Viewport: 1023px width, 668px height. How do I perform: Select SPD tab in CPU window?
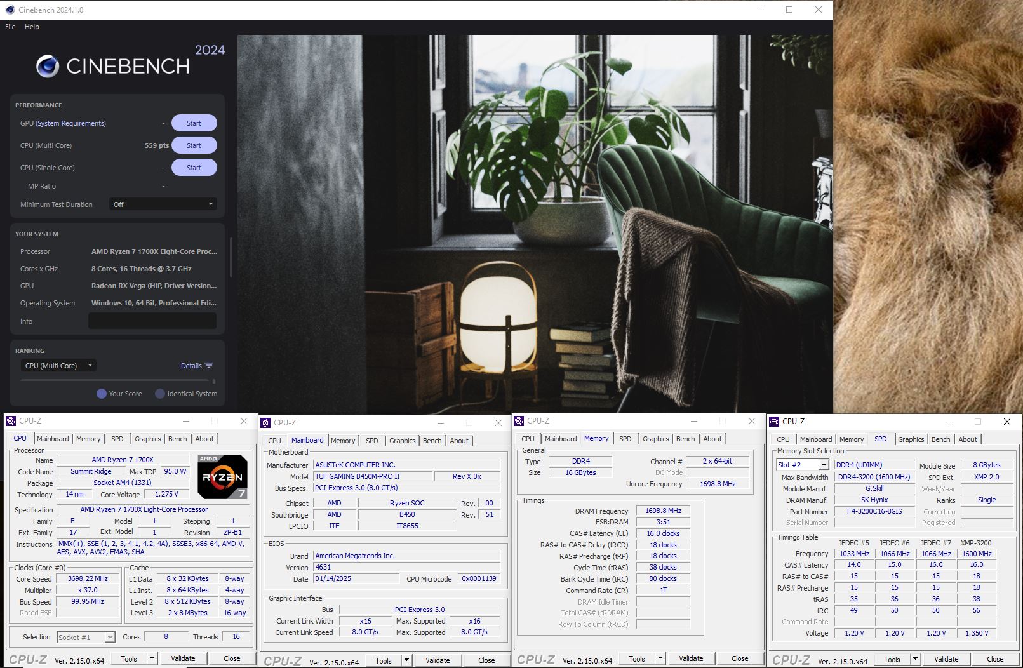[x=117, y=439]
